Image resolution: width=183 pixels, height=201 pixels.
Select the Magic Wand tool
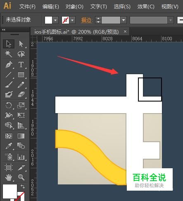[9, 54]
